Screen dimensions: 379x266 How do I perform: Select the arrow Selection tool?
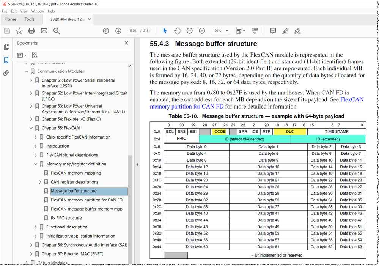165,31
